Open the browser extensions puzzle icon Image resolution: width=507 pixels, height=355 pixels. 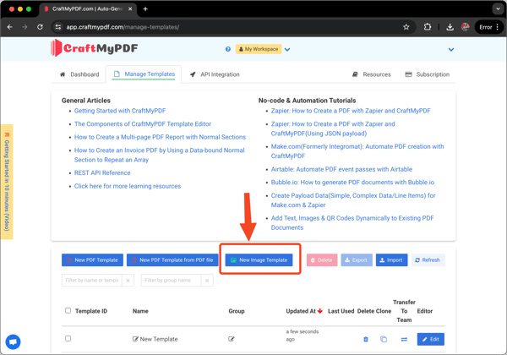(428, 27)
